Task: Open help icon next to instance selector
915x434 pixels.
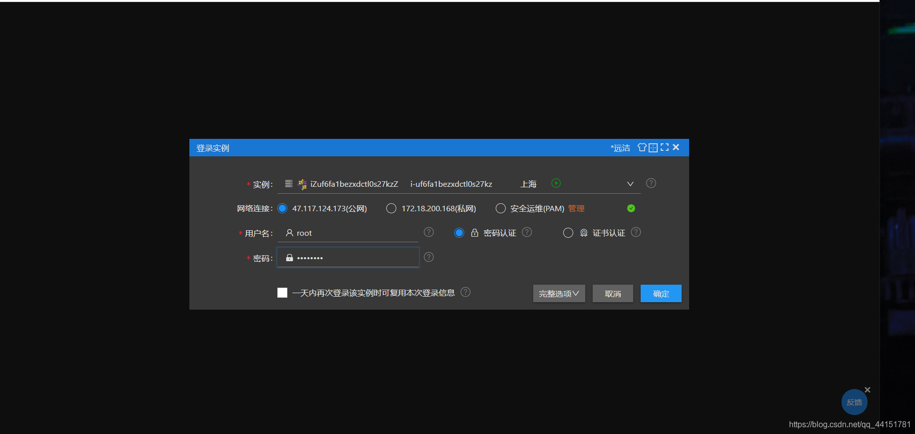Action: pos(651,183)
